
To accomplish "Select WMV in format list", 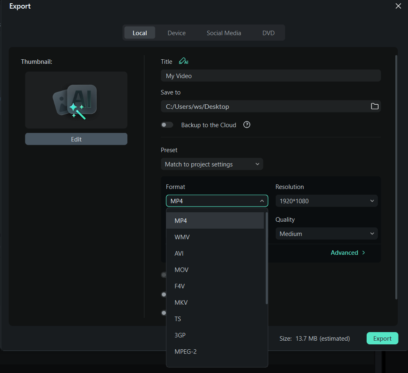I will pyautogui.click(x=215, y=237).
